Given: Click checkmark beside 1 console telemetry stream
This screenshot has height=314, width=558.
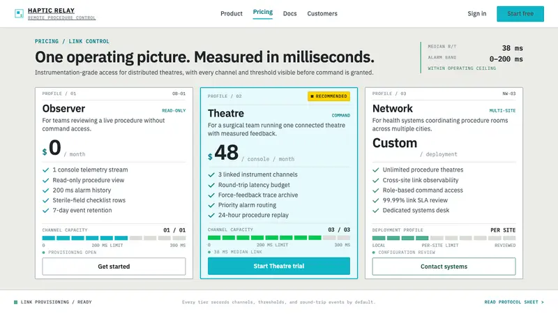Looking at the screenshot, I should (x=45, y=170).
